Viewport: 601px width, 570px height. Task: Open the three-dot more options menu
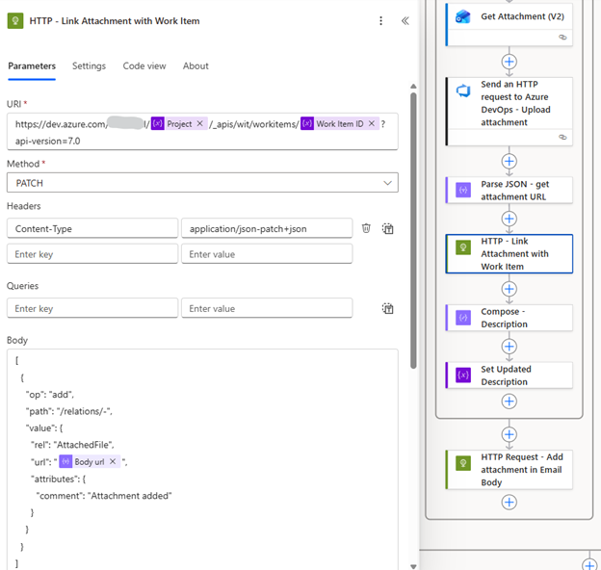(x=380, y=20)
